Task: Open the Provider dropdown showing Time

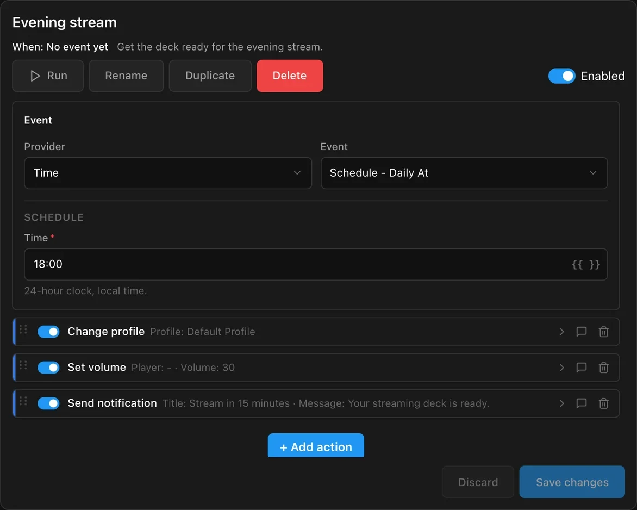Action: [x=168, y=173]
